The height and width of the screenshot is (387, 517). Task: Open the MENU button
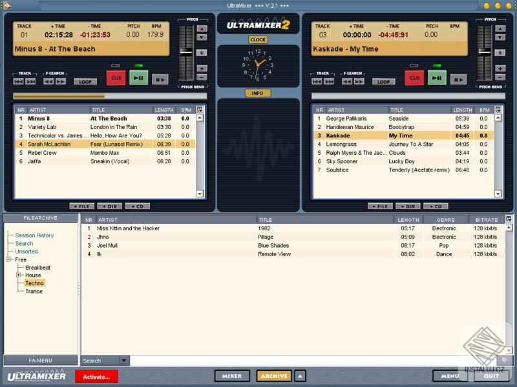pos(450,376)
